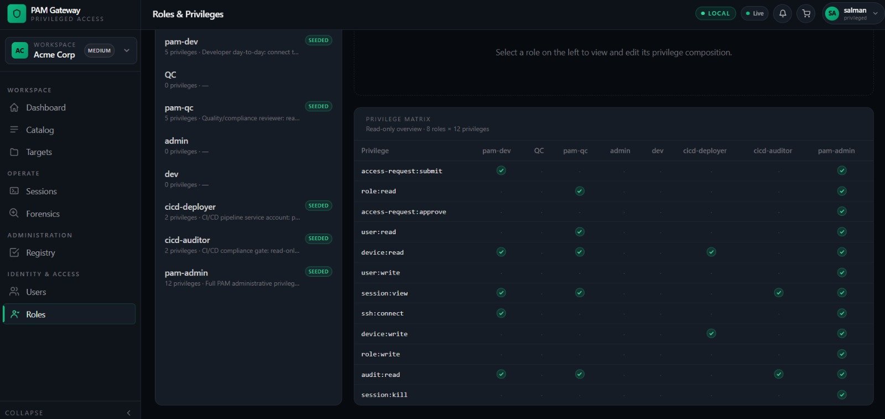Click the collapse sidebar arrow icon
This screenshot has height=419, width=885.
pos(128,413)
